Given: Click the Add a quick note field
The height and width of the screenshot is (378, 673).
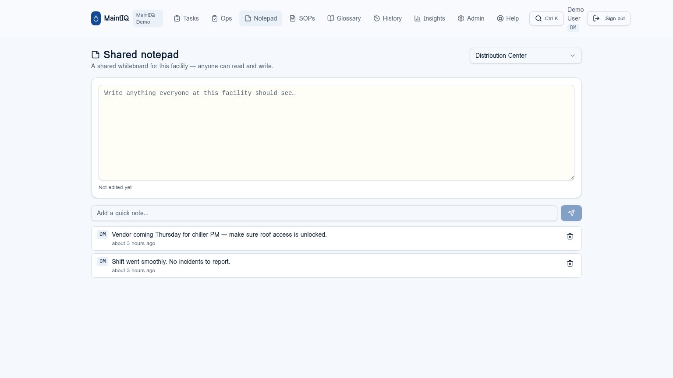Looking at the screenshot, I should pos(324,213).
